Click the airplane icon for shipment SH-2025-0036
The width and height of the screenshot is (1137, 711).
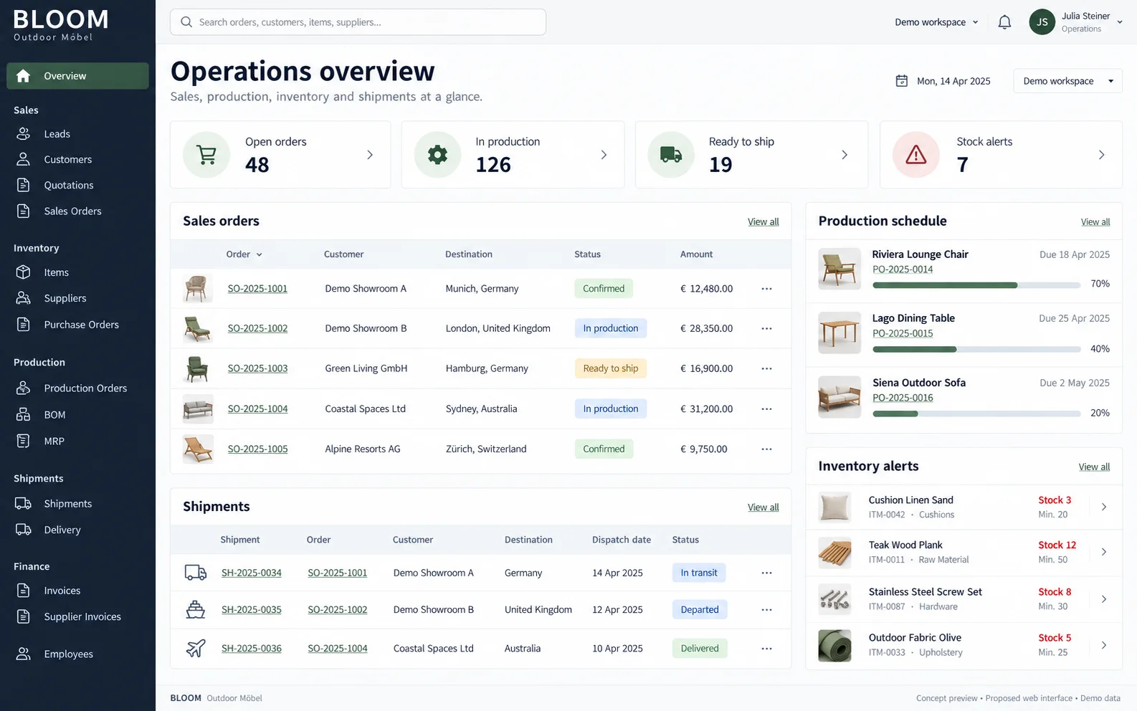pos(196,649)
